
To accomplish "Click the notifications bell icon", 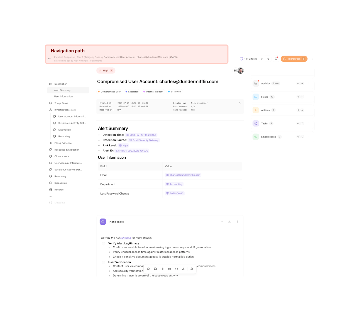I will click(276, 59).
